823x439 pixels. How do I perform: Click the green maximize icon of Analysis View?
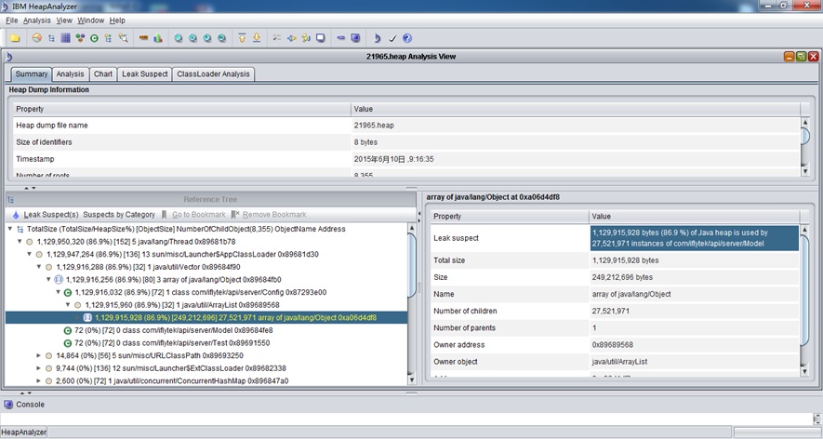point(801,56)
